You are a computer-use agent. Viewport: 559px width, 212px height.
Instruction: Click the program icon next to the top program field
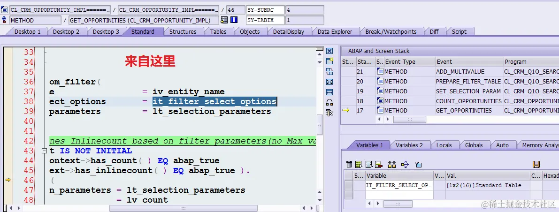click(x=4, y=10)
